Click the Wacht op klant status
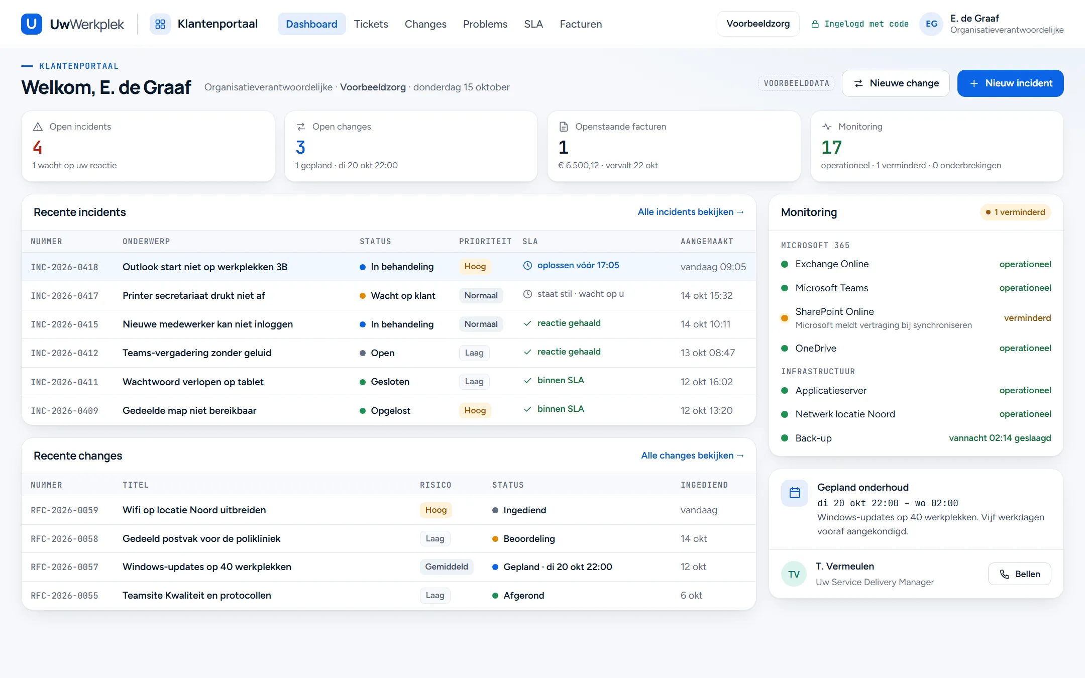This screenshot has width=1085, height=678. 397,295
